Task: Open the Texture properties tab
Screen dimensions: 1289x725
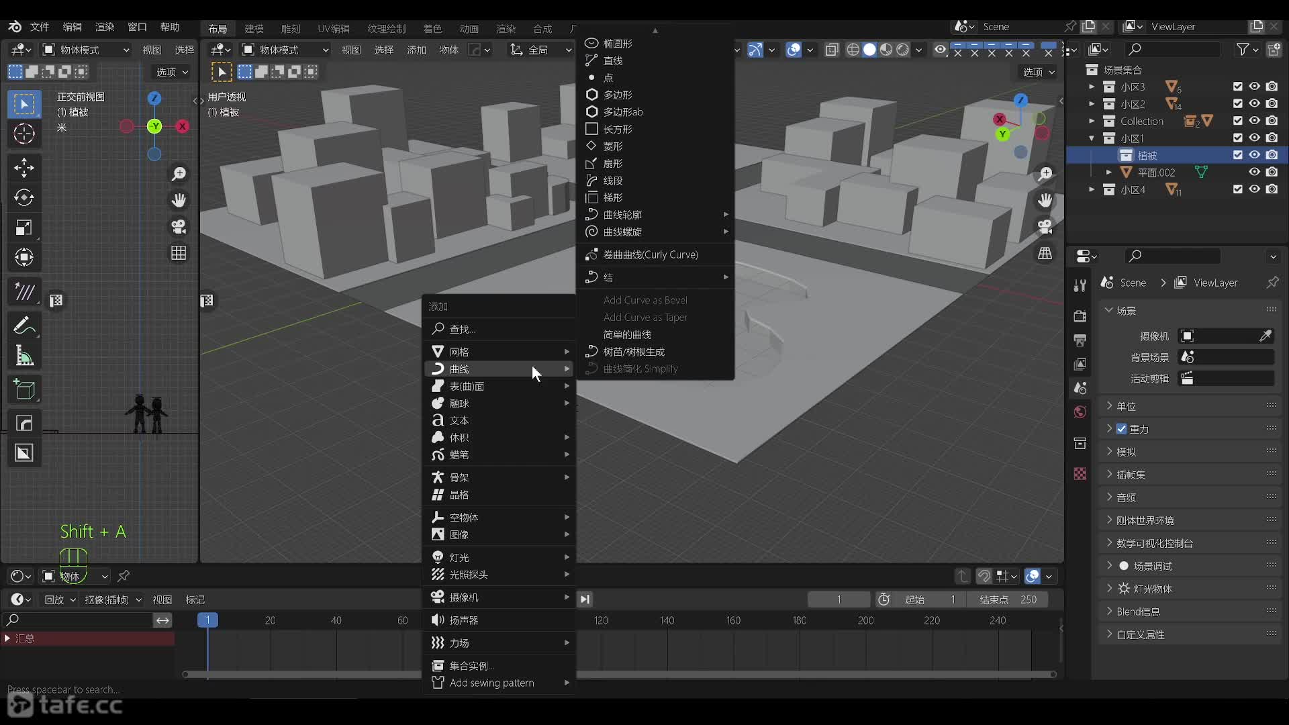Action: point(1080,474)
